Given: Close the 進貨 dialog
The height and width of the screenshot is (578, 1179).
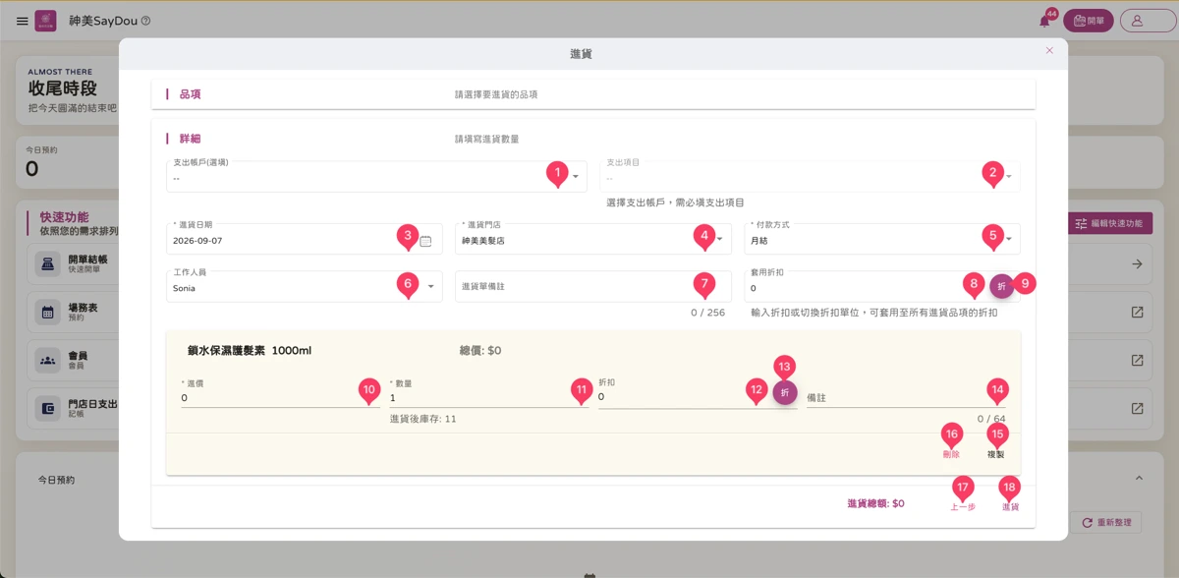Looking at the screenshot, I should coord(1049,50).
